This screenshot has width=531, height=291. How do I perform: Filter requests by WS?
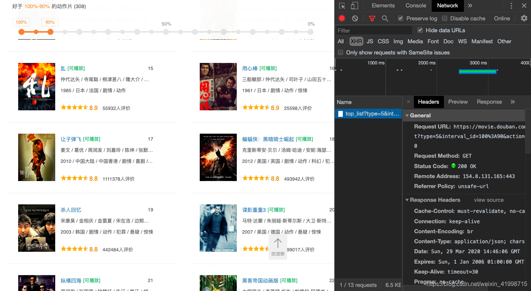click(x=462, y=41)
